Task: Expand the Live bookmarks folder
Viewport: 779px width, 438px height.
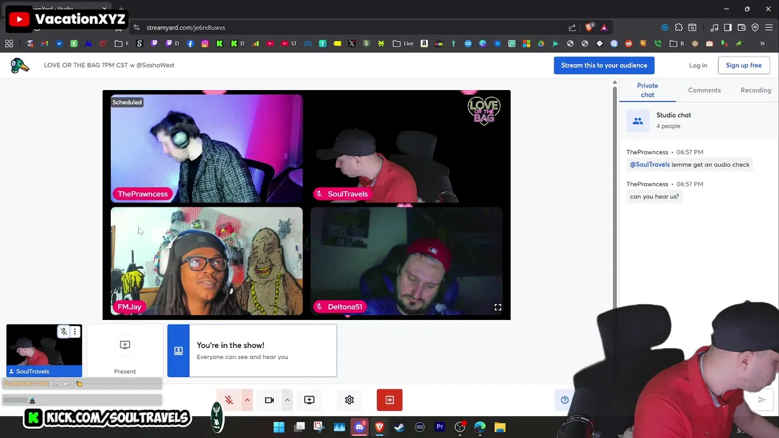Action: pyautogui.click(x=403, y=43)
